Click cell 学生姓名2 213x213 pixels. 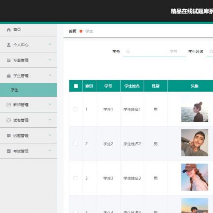click(x=132, y=144)
